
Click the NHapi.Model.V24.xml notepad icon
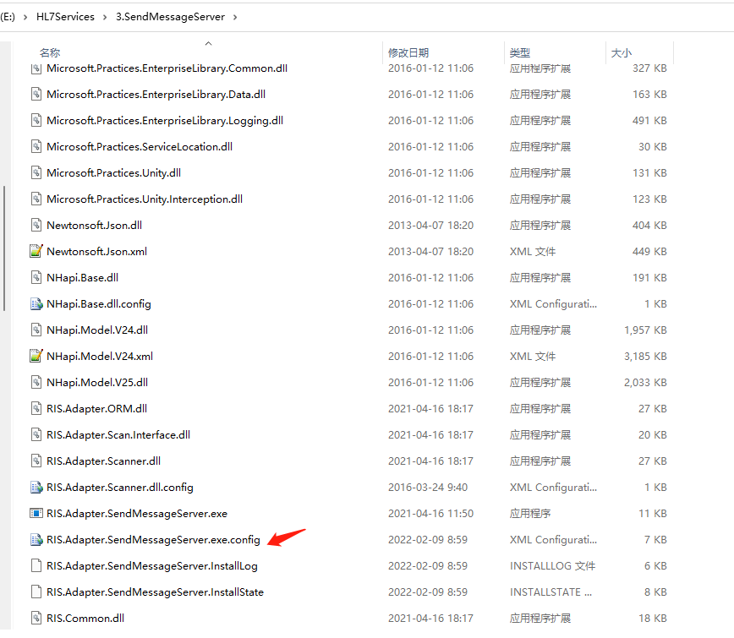(36, 356)
